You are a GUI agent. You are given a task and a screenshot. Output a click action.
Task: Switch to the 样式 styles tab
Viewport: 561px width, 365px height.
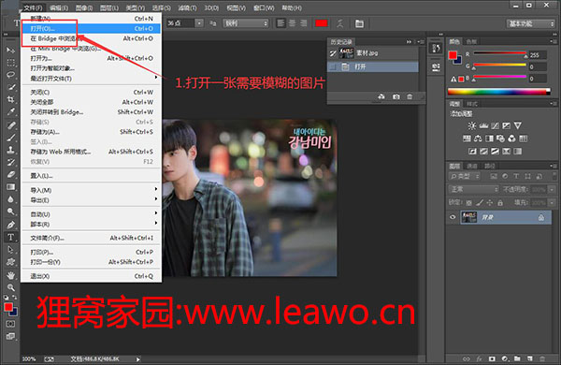[472, 104]
